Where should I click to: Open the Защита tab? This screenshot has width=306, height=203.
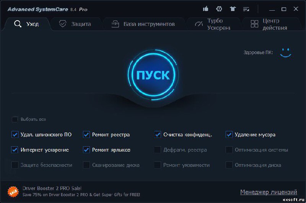[x=75, y=24]
